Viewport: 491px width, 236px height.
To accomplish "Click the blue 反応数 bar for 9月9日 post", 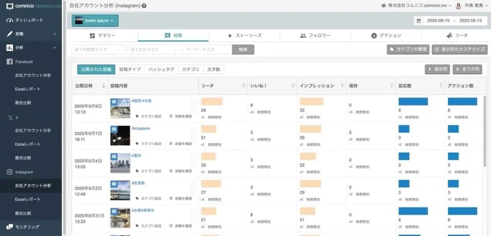I will tap(413, 101).
